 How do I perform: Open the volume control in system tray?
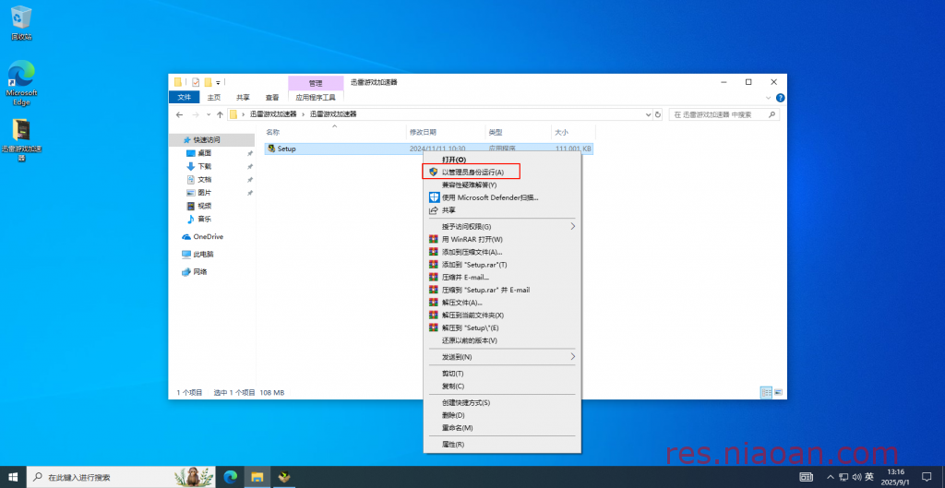tap(857, 477)
